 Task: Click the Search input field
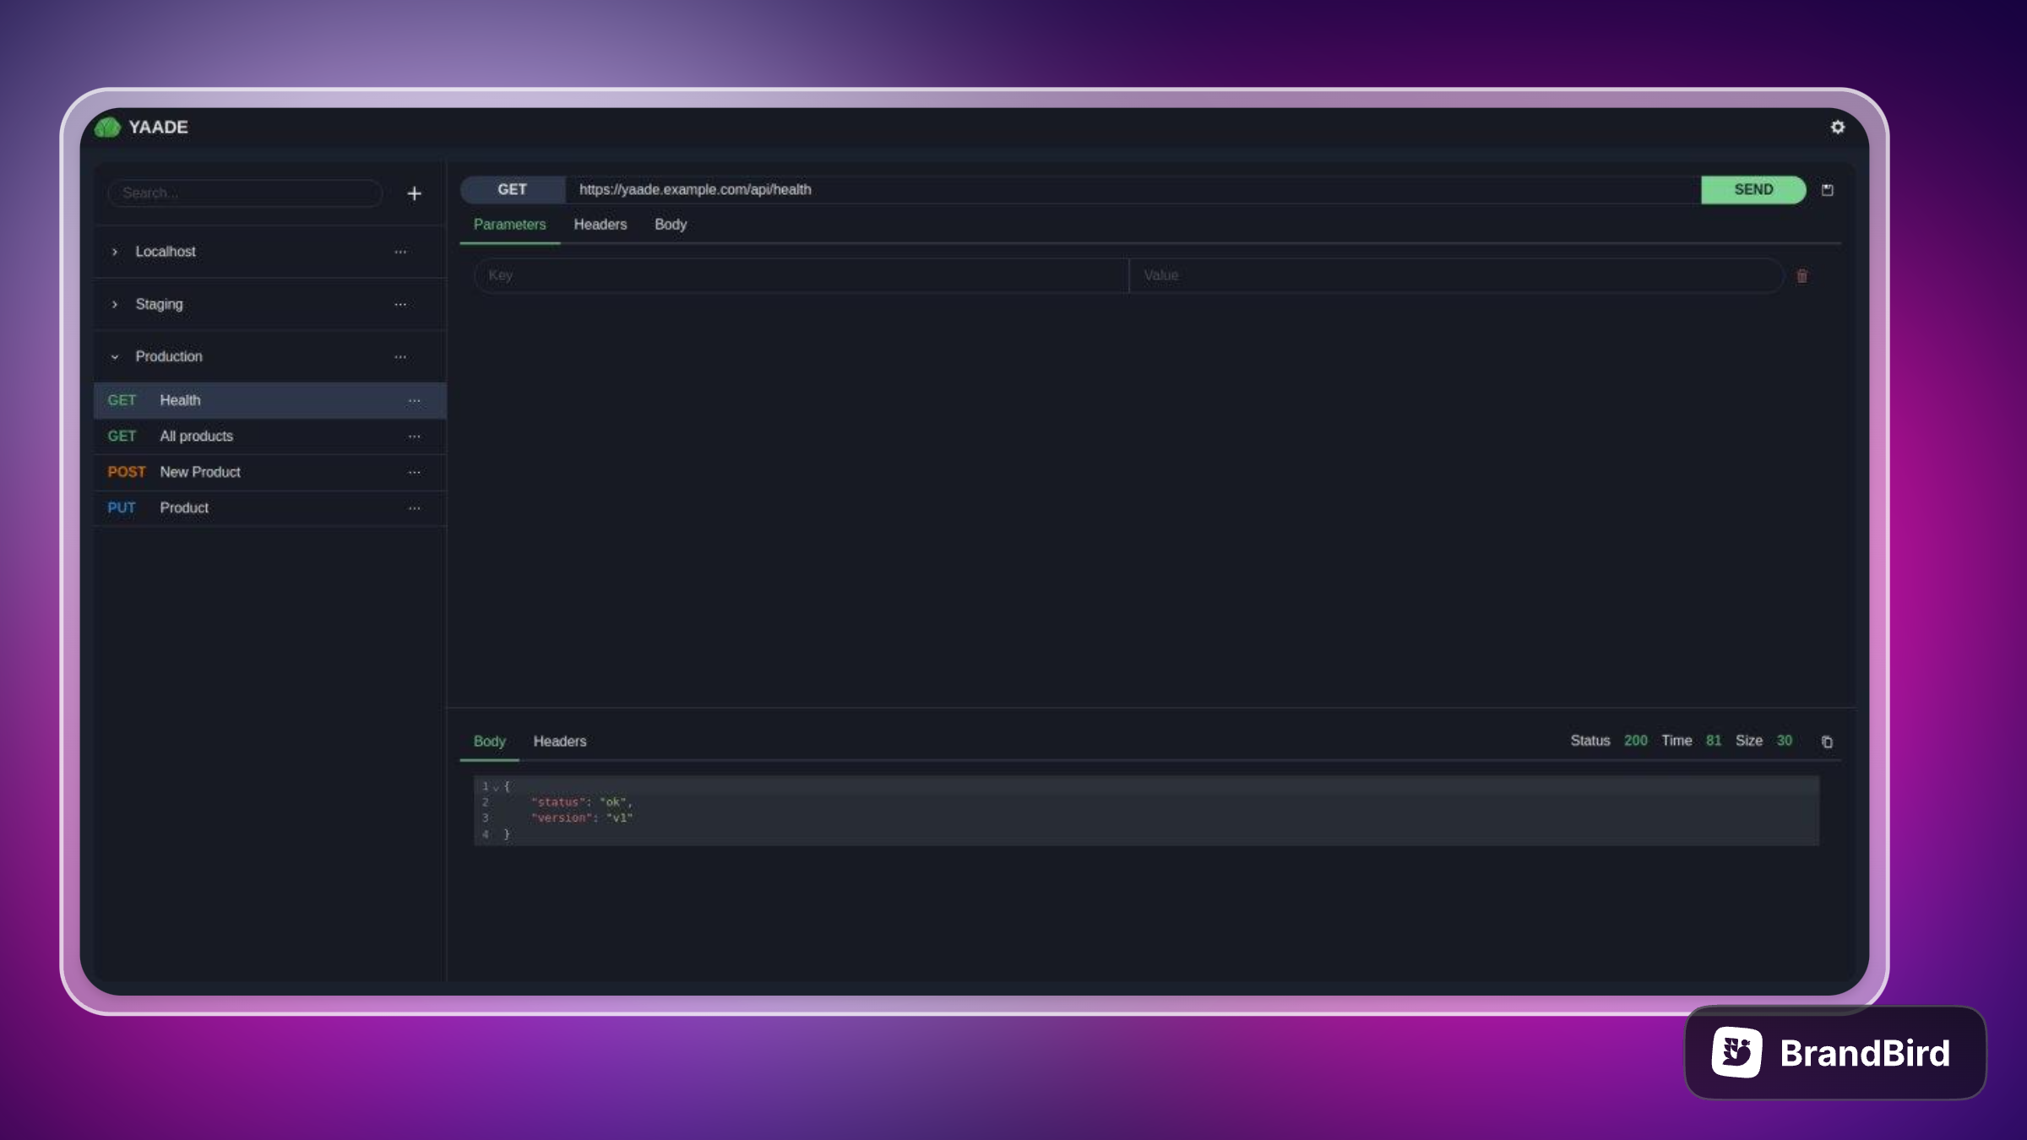pyautogui.click(x=245, y=193)
